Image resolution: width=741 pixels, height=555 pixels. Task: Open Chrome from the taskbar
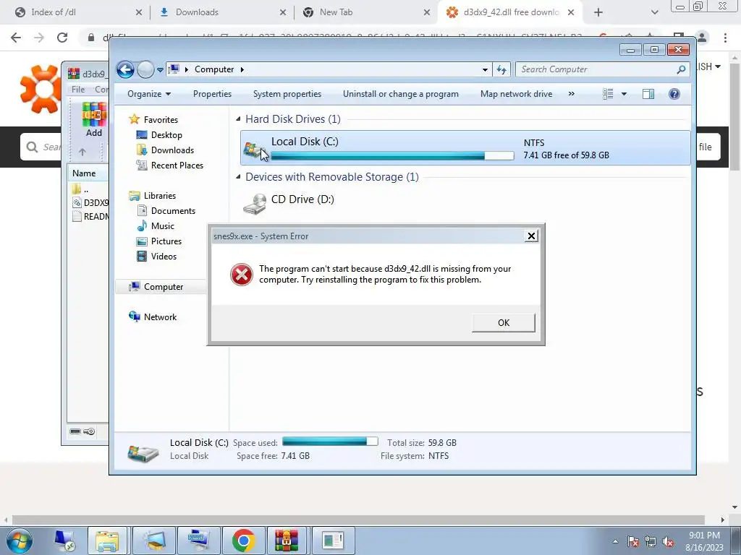coord(244,541)
